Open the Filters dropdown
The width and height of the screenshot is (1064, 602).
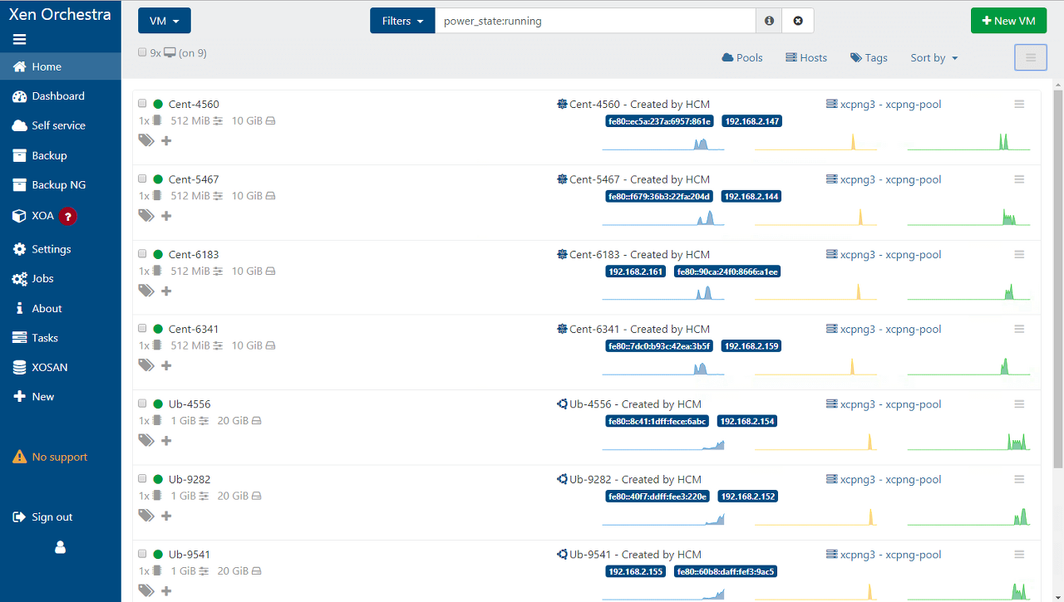[x=402, y=21]
